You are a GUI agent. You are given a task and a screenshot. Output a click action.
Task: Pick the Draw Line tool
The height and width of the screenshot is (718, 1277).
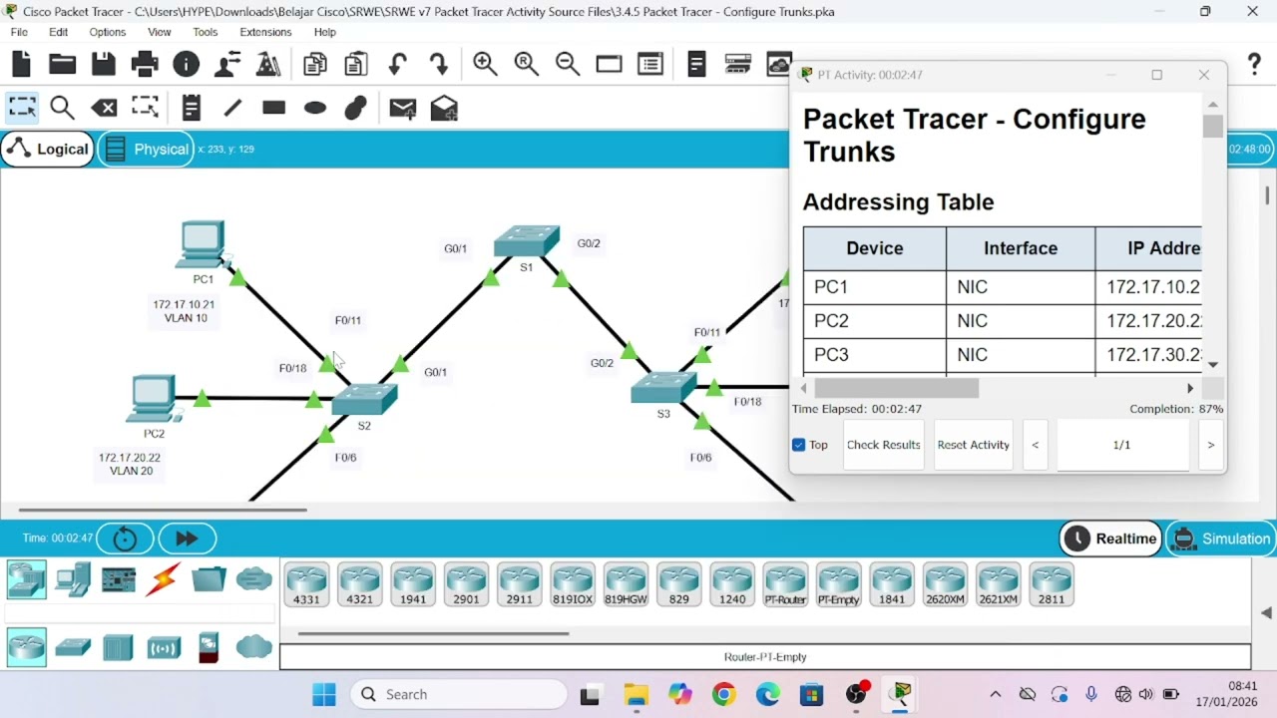coord(232,108)
